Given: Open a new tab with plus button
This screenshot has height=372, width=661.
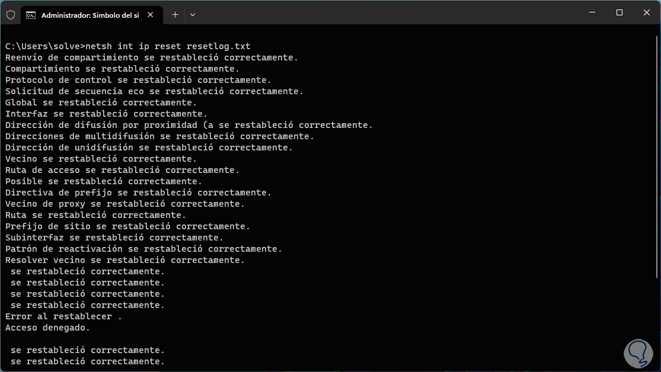Looking at the screenshot, I should tap(175, 15).
